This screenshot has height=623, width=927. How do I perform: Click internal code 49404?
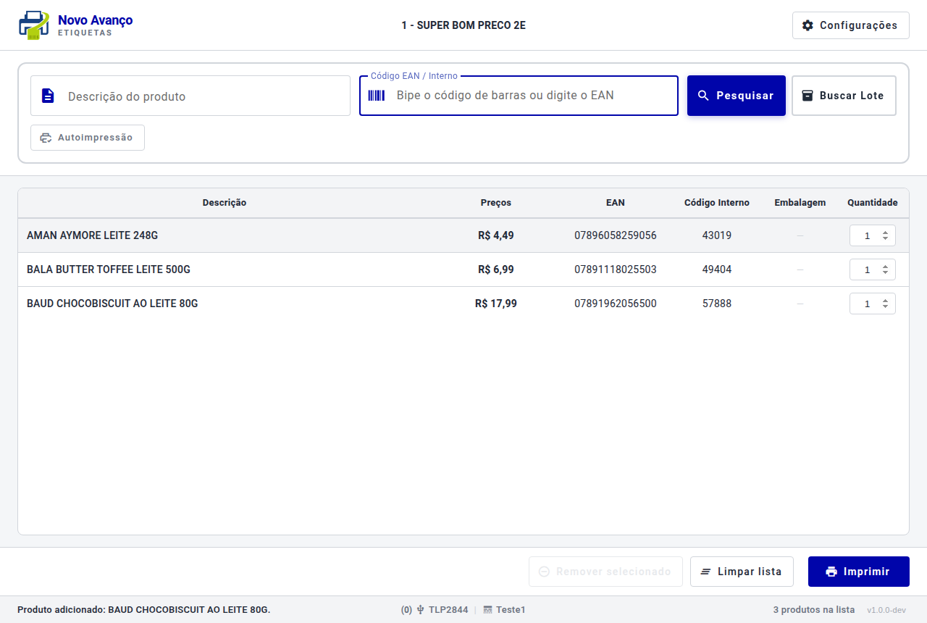pyautogui.click(x=717, y=269)
